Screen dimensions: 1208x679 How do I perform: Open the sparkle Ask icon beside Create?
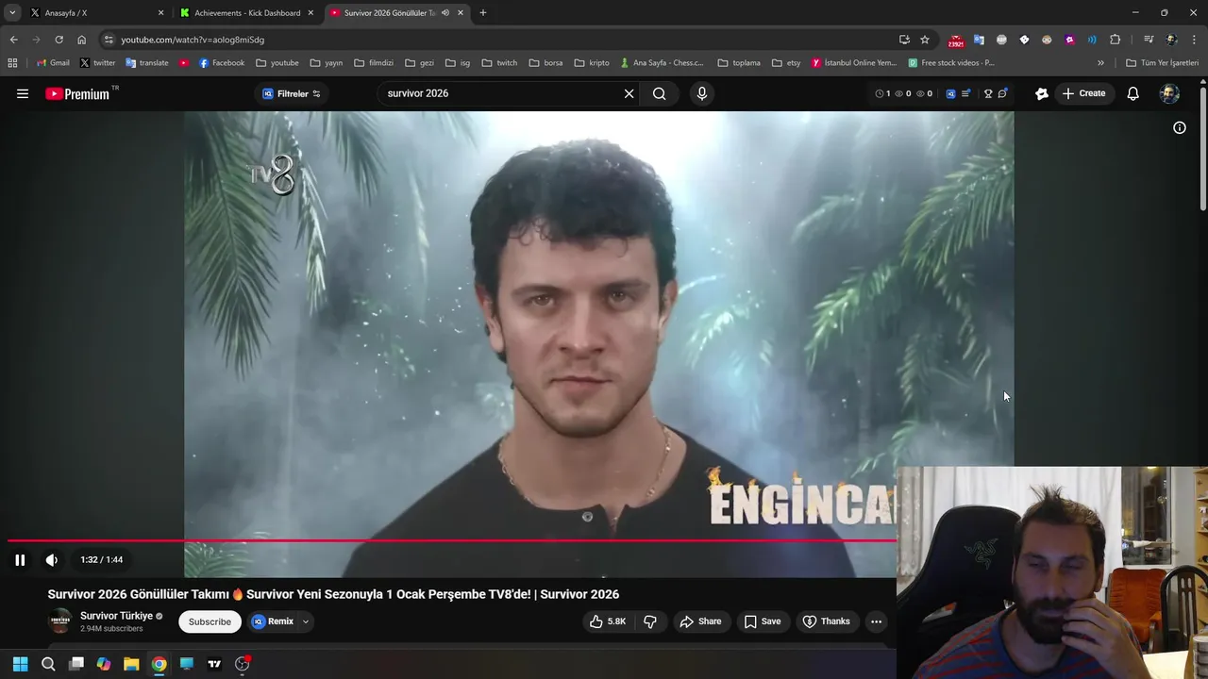[1042, 93]
